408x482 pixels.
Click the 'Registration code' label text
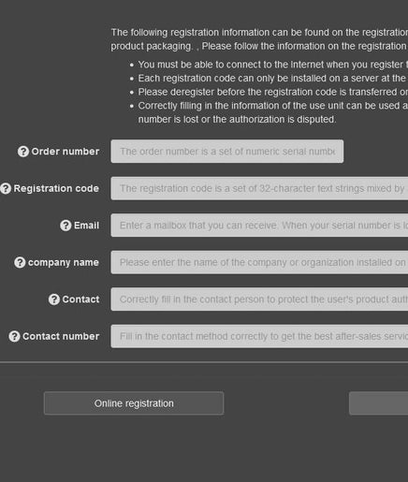click(56, 188)
